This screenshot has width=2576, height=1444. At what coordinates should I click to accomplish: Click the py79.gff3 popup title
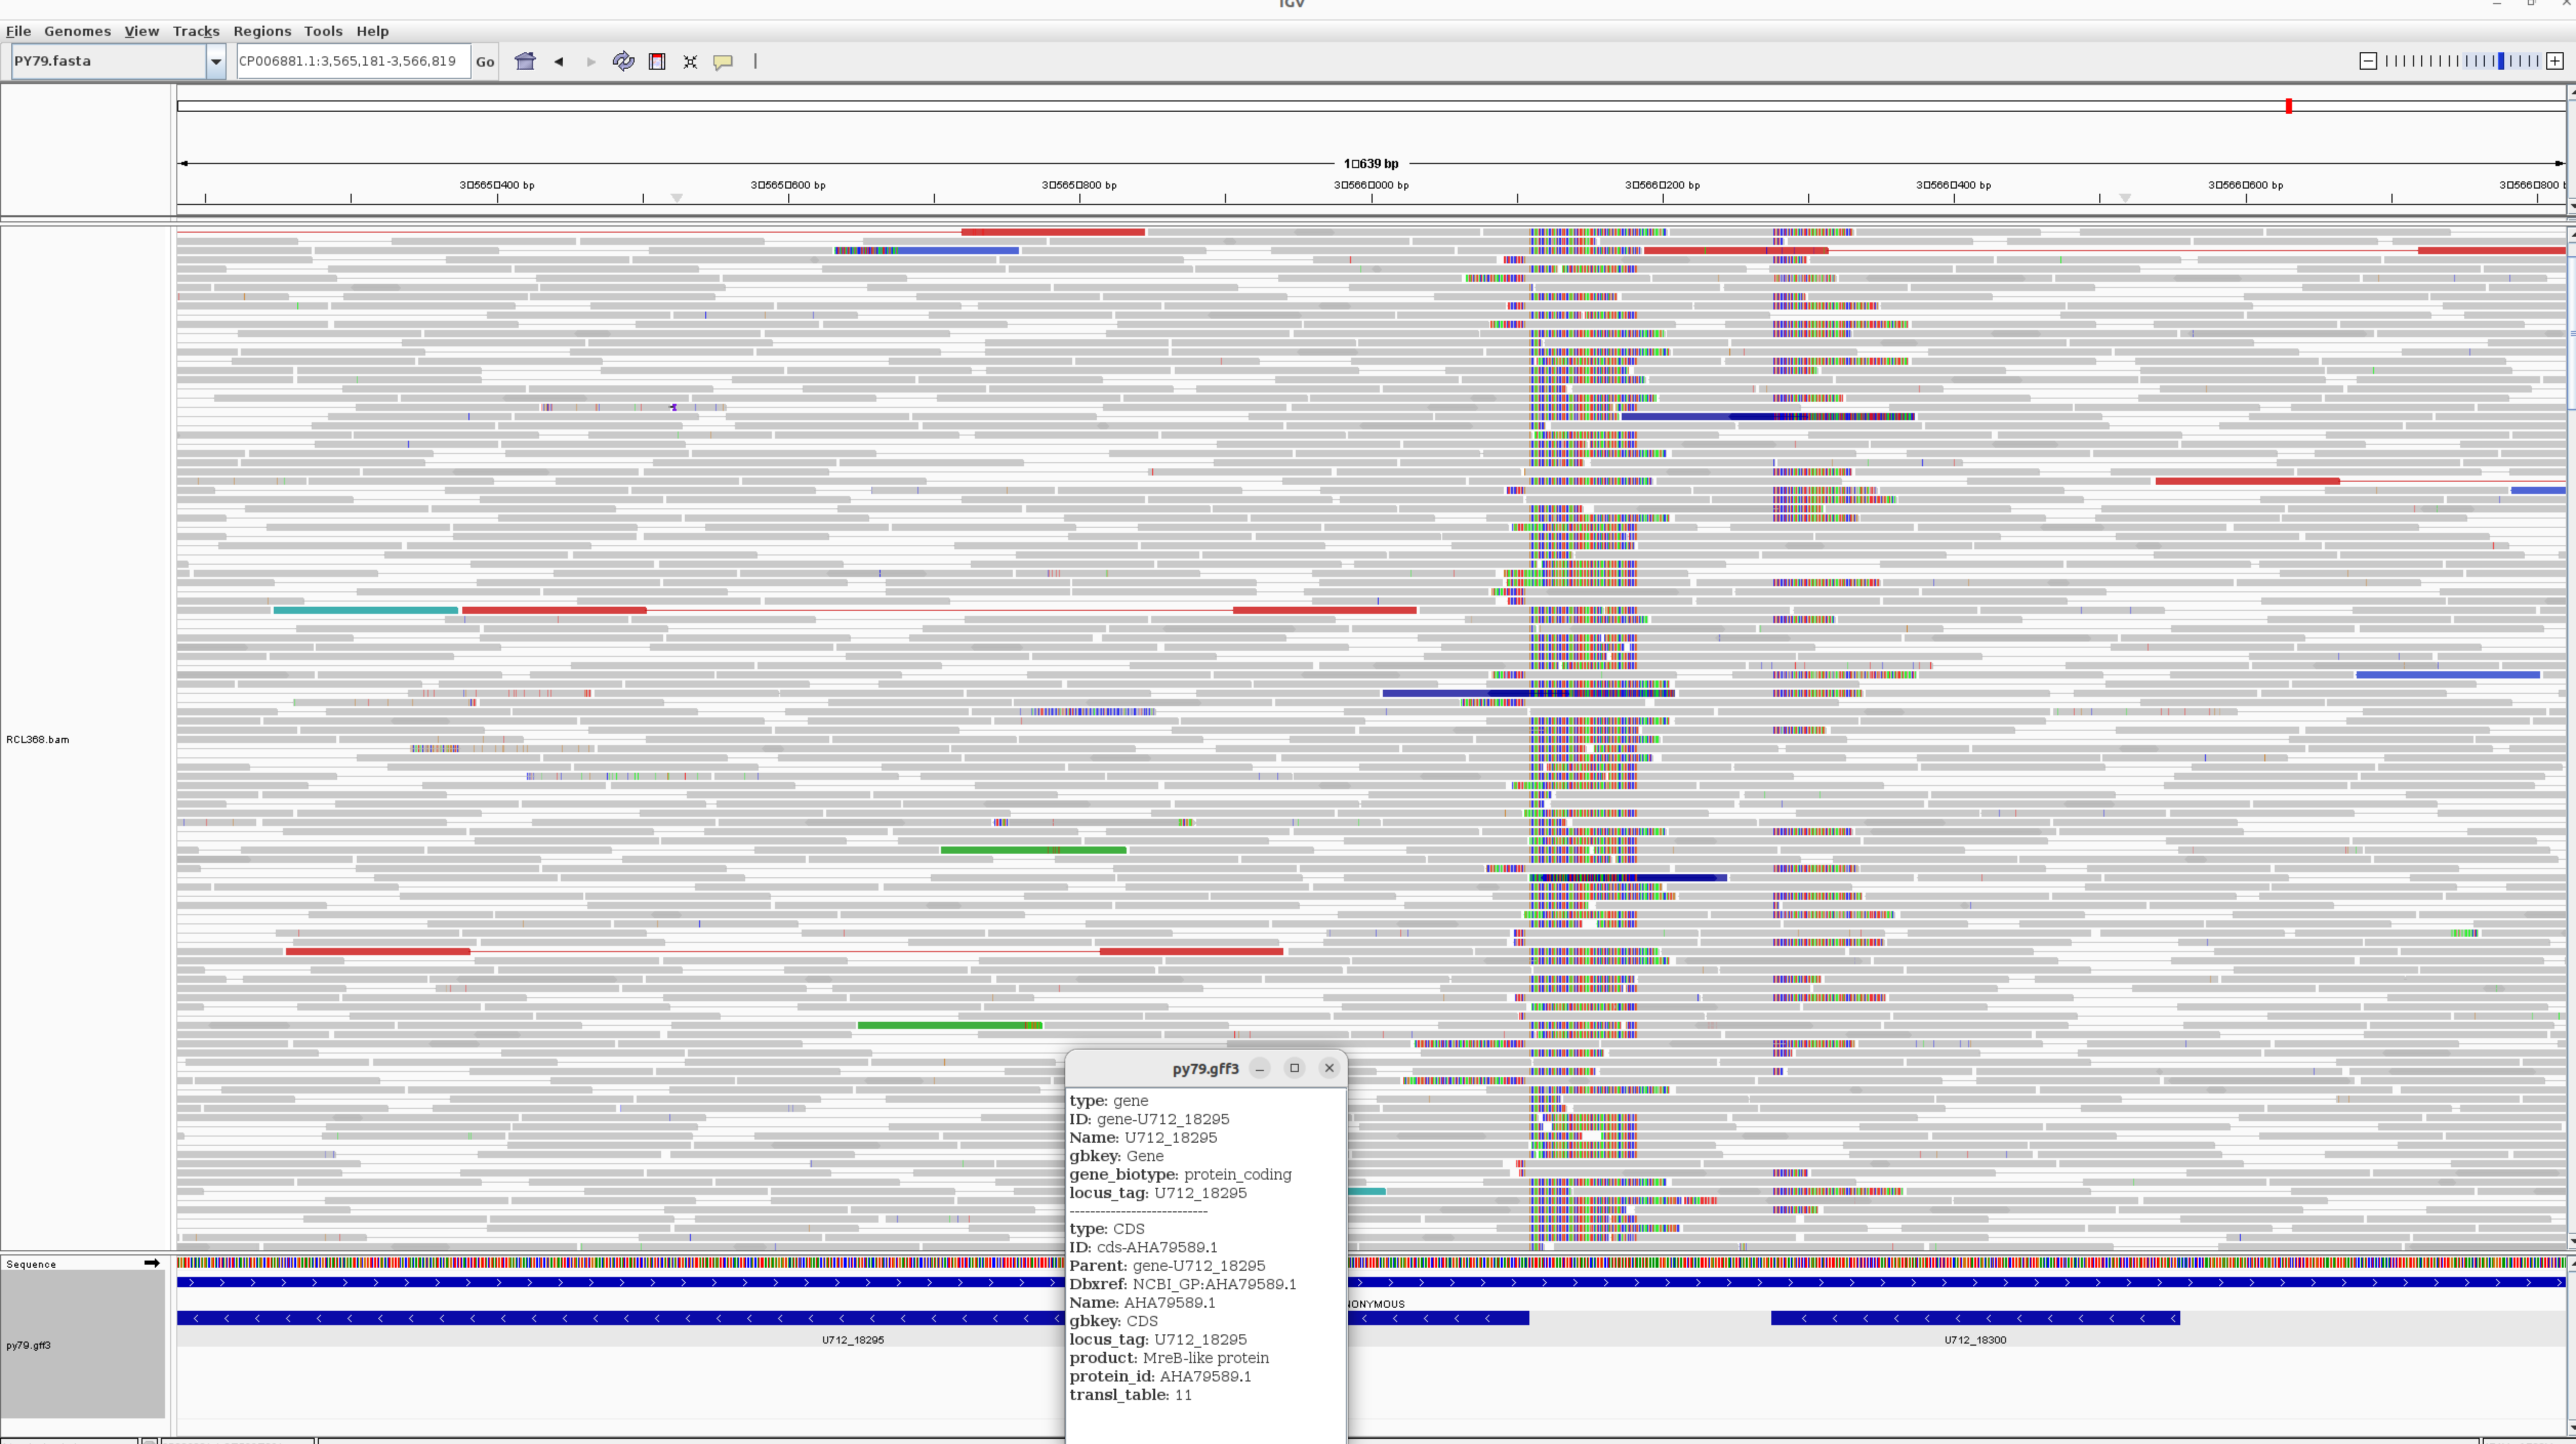[1205, 1068]
